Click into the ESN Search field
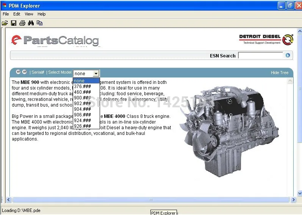Screen dimensions: 302x215 [261, 55]
